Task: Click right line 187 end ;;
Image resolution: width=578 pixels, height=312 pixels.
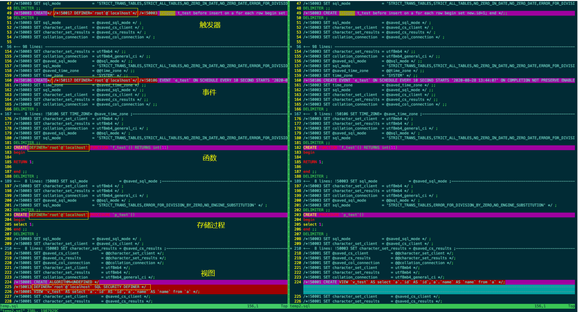Action: (x=310, y=172)
